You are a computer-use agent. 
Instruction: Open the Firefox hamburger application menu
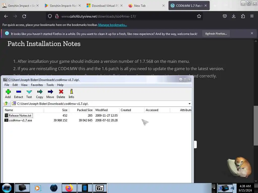pyautogui.click(x=252, y=16)
